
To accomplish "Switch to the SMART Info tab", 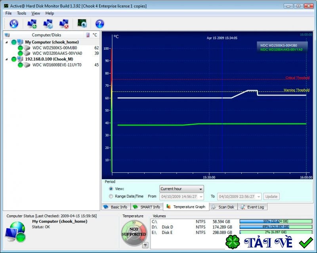I will click(x=147, y=207).
